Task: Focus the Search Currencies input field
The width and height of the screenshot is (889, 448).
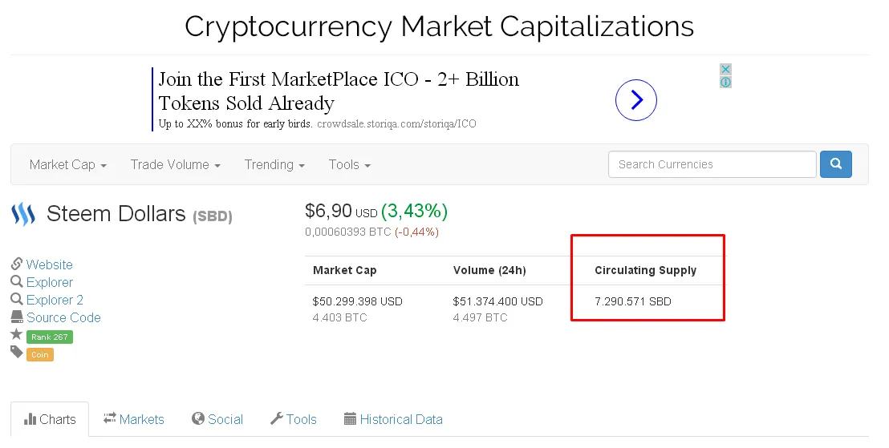Action: pyautogui.click(x=712, y=164)
